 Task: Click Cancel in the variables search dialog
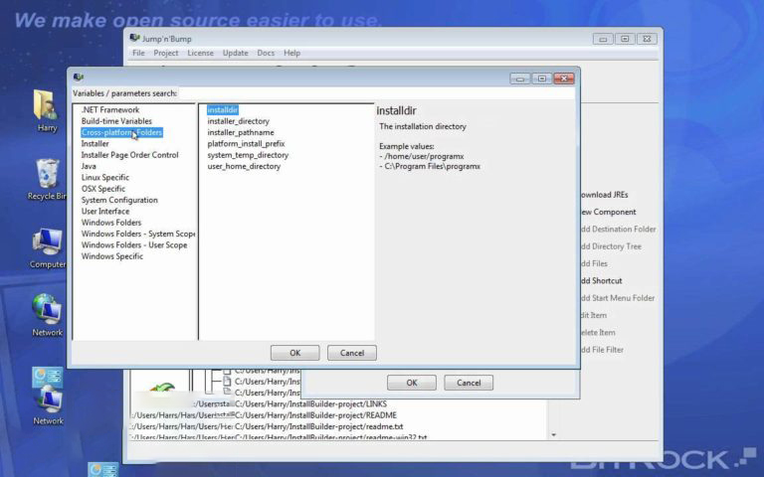click(352, 353)
